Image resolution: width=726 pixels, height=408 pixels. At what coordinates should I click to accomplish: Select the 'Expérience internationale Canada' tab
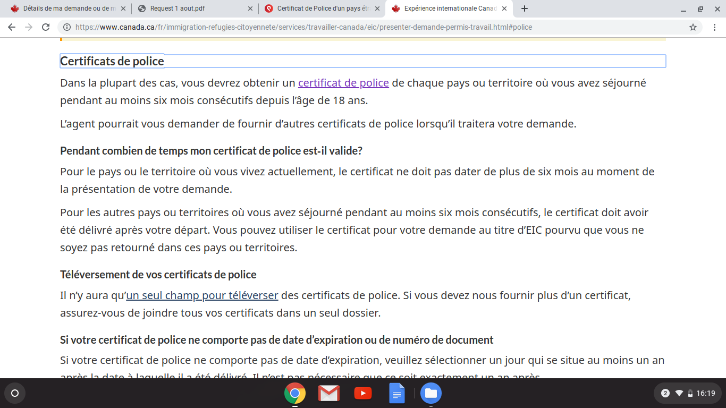[449, 8]
